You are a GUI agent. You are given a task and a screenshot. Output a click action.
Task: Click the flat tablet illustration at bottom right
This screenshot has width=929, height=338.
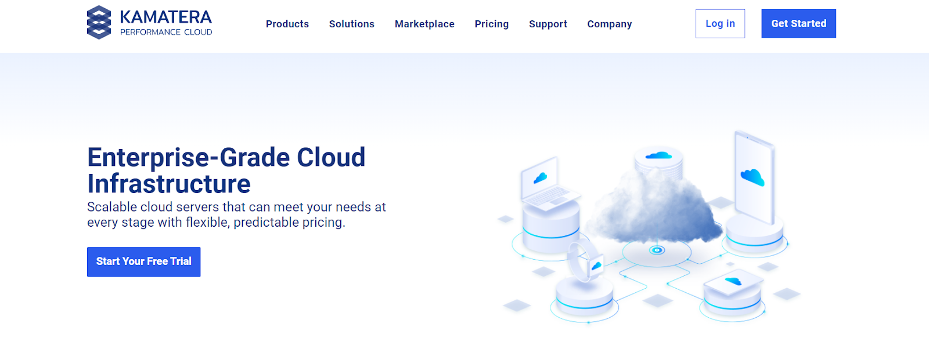tap(733, 284)
